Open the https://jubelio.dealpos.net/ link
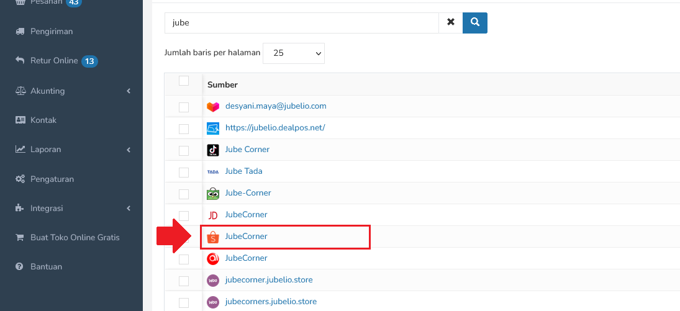 pyautogui.click(x=275, y=127)
